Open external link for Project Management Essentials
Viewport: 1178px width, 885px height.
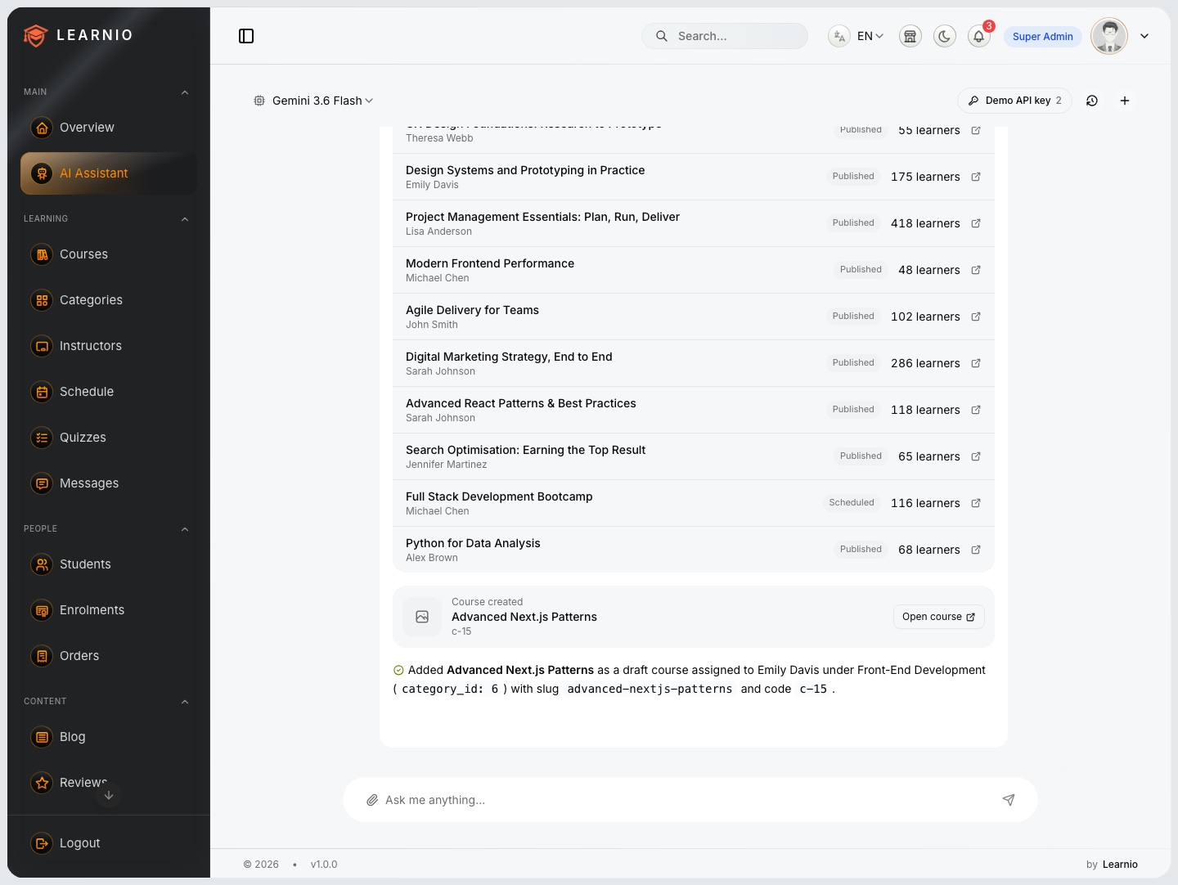coord(976,223)
